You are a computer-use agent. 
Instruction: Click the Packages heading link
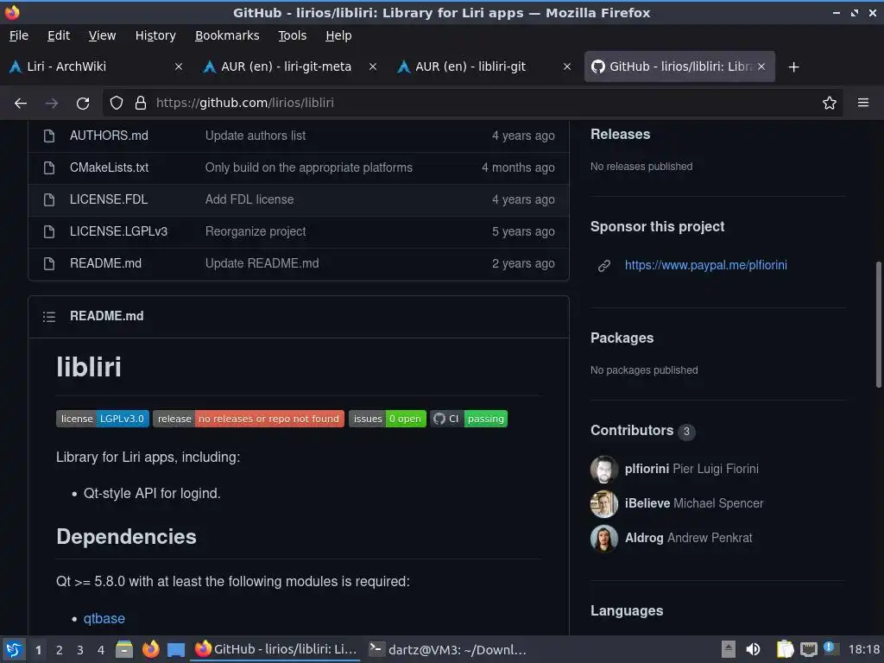[622, 338]
